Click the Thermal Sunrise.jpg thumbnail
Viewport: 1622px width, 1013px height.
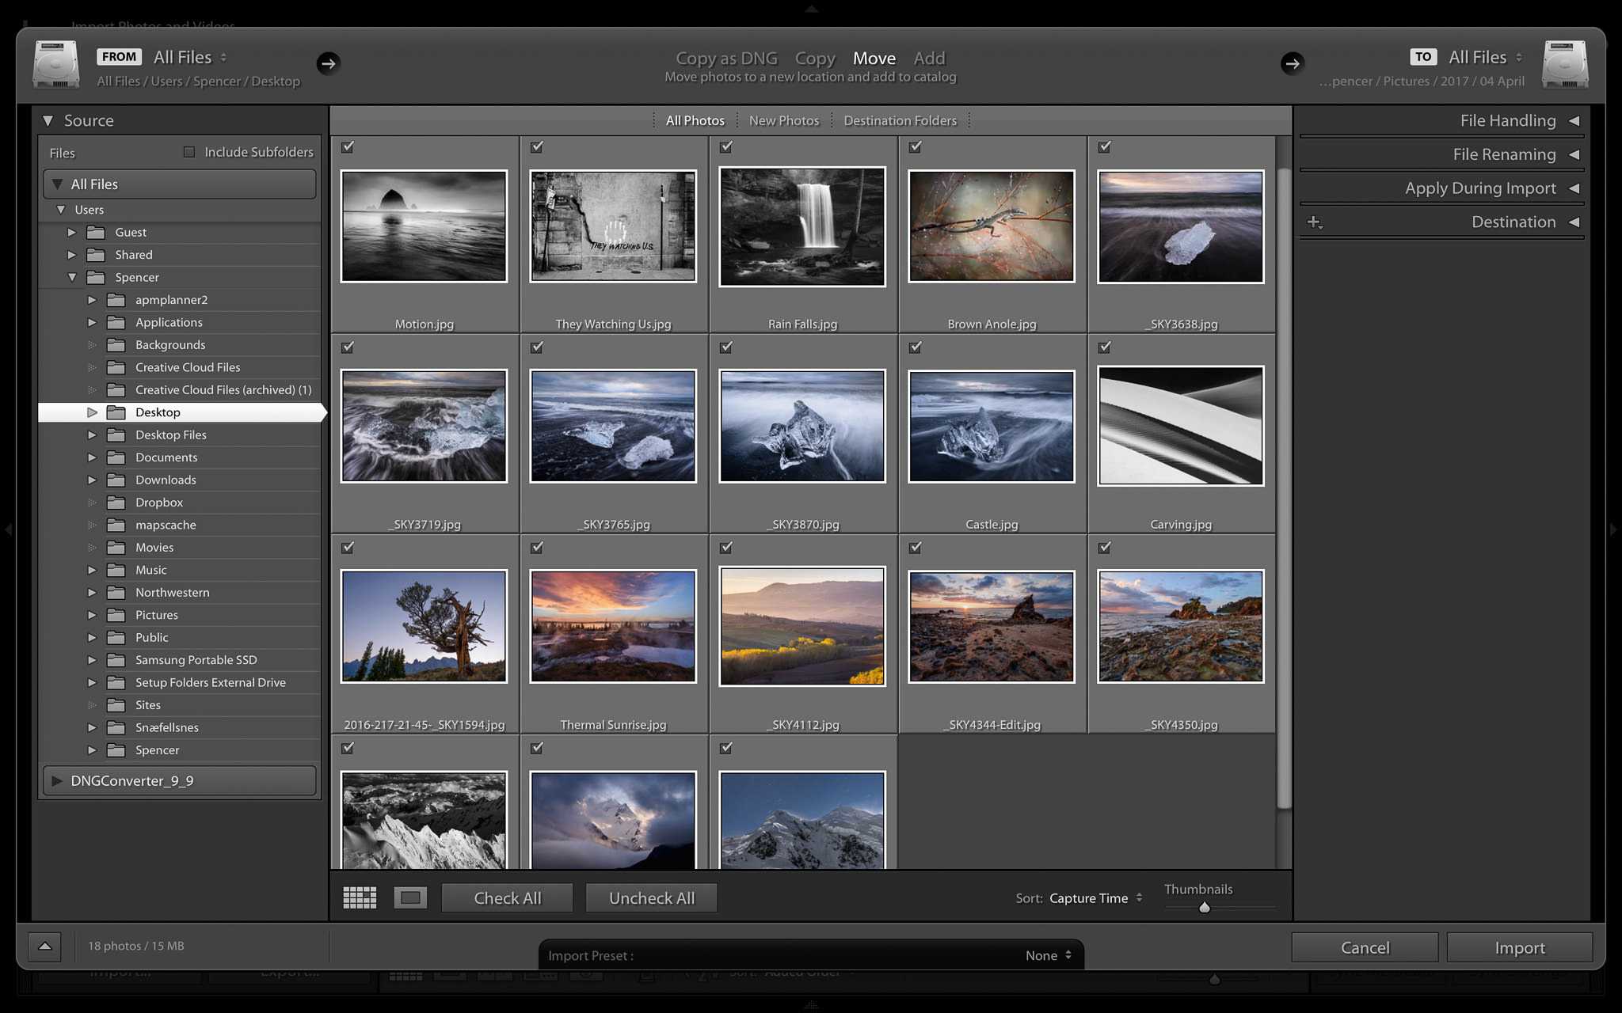(x=613, y=627)
